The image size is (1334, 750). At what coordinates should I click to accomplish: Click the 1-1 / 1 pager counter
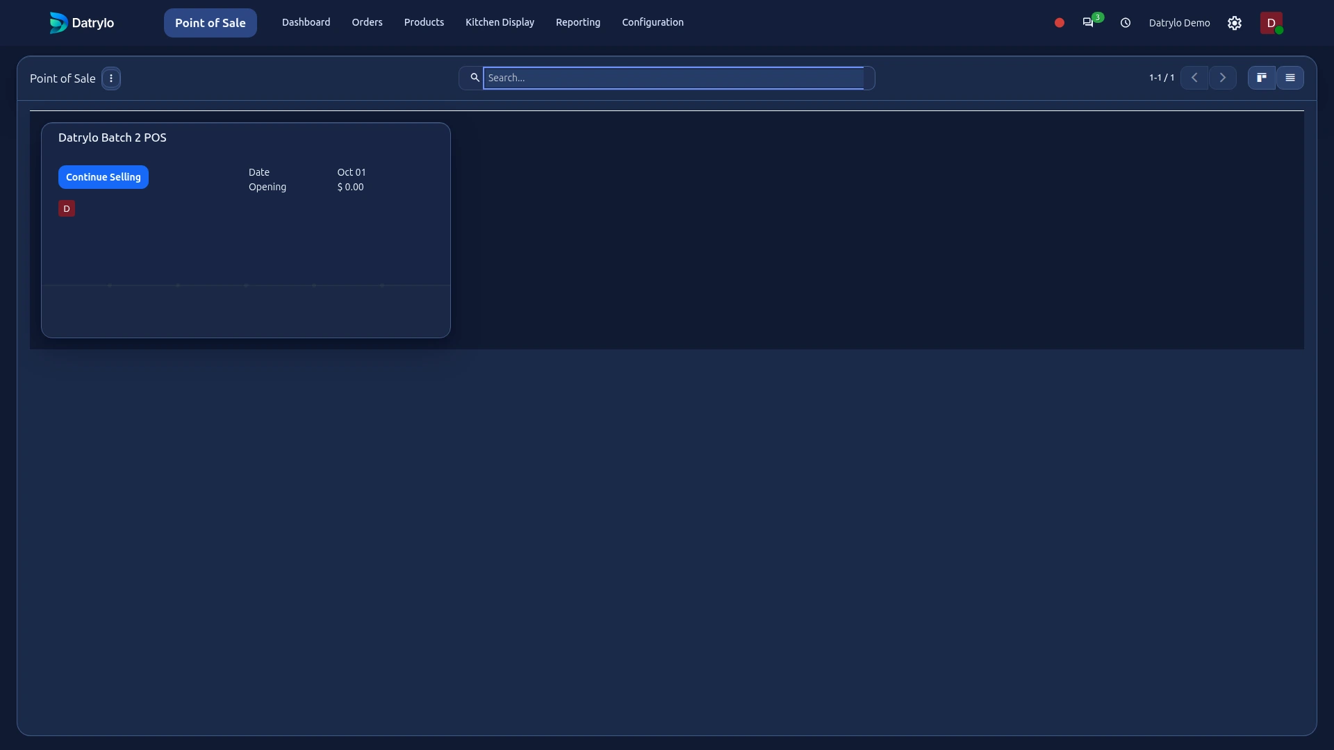[1162, 78]
